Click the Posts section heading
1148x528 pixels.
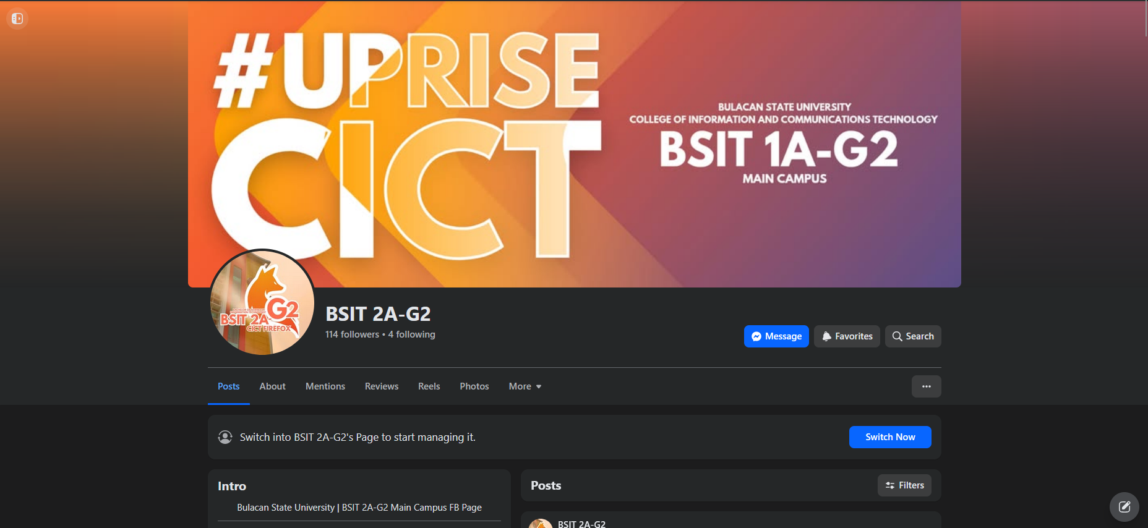click(x=546, y=485)
